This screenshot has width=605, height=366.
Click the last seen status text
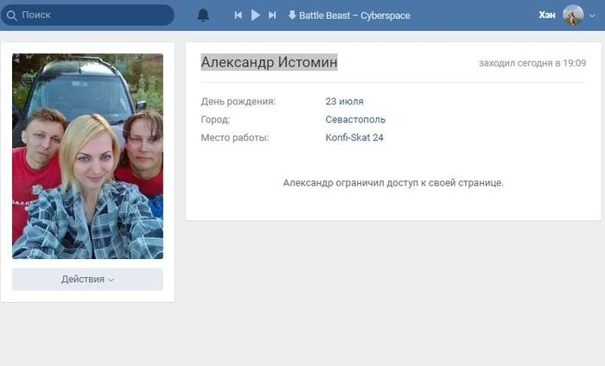click(532, 63)
